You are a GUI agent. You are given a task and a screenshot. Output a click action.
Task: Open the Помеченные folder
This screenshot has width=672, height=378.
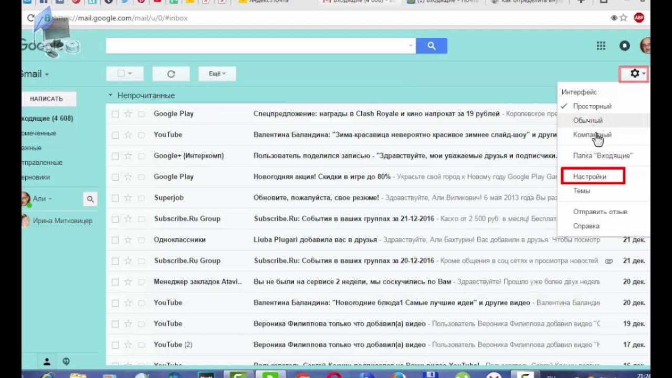[x=39, y=133]
